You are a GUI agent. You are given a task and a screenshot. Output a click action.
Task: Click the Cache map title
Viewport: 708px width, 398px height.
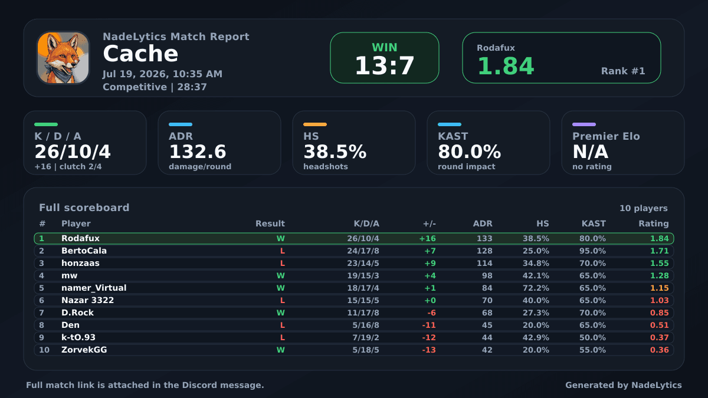pos(140,54)
